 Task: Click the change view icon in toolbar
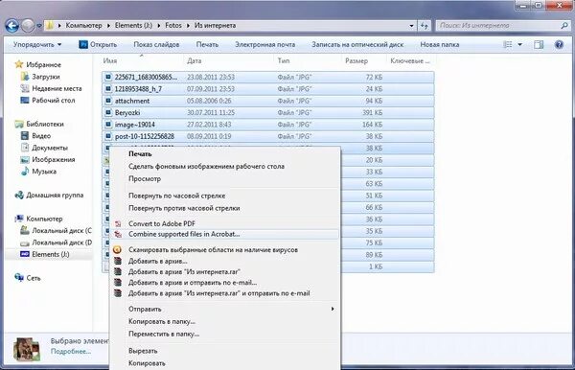(x=508, y=44)
